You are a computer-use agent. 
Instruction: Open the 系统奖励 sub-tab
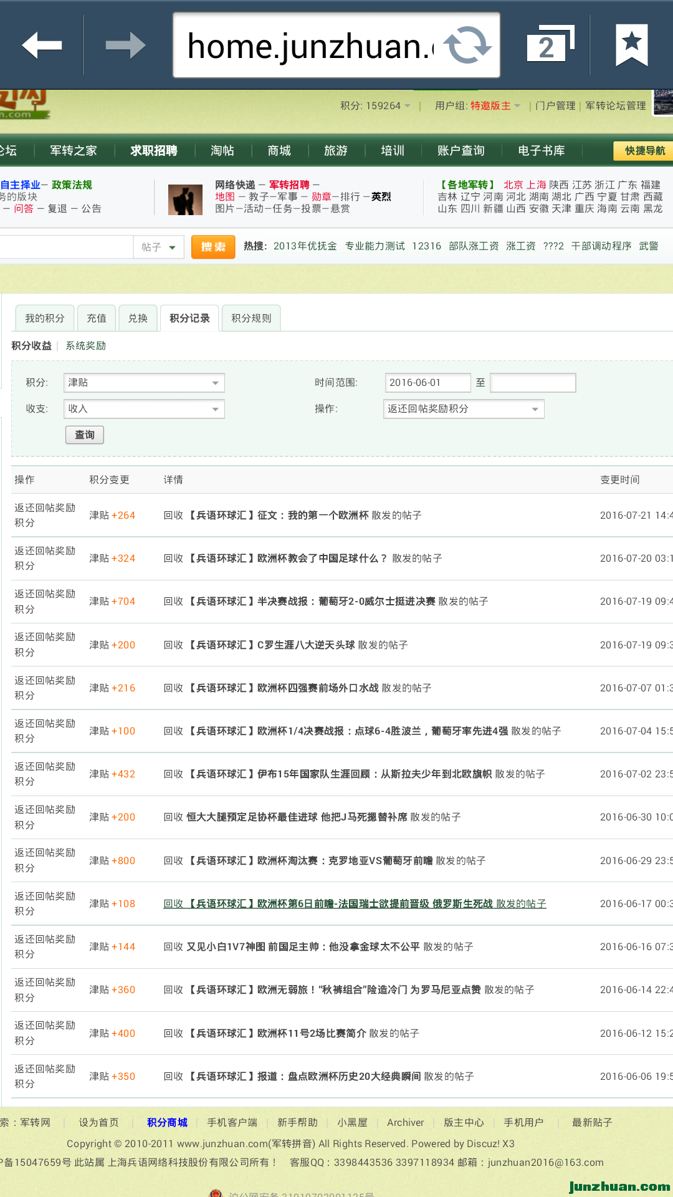click(86, 346)
